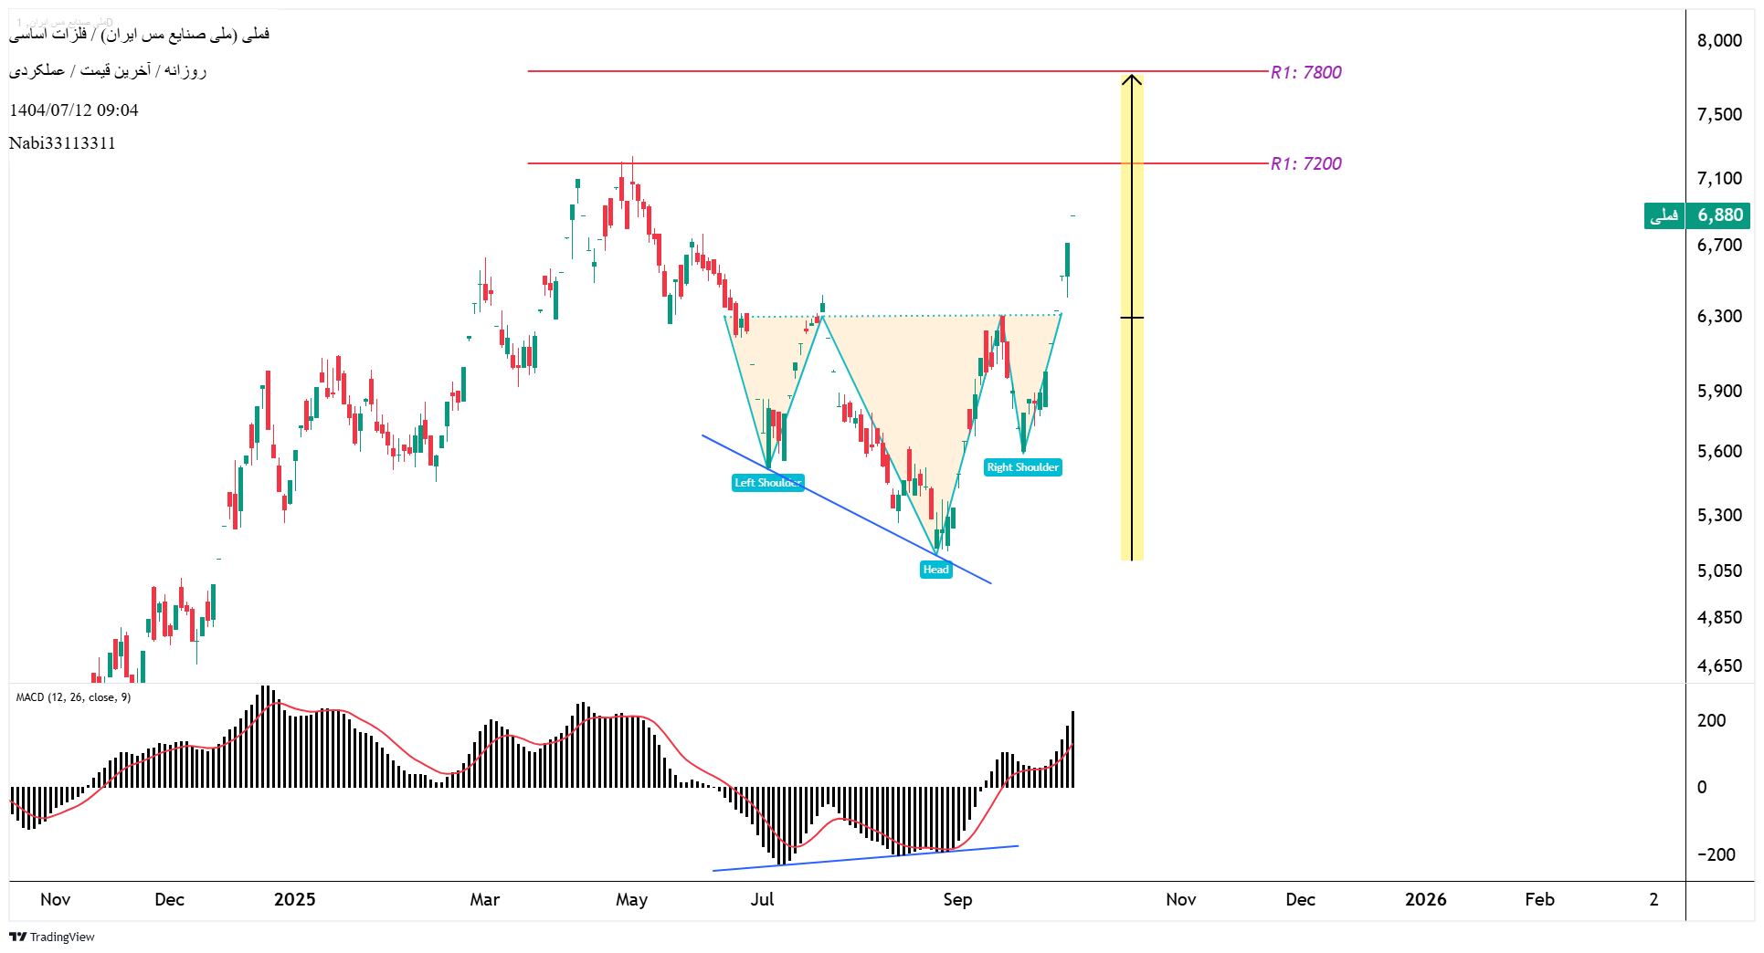Screen dimensions: 1764x953
Task: Click the 2026 label on the time axis
Action: (1425, 899)
